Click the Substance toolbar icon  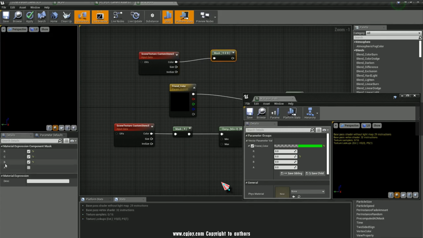(152, 17)
